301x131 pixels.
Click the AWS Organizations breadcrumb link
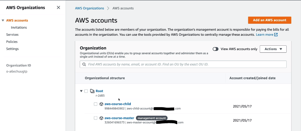click(90, 8)
